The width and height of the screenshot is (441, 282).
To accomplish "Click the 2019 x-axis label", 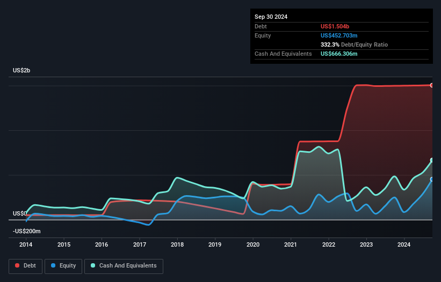I will click(215, 244).
